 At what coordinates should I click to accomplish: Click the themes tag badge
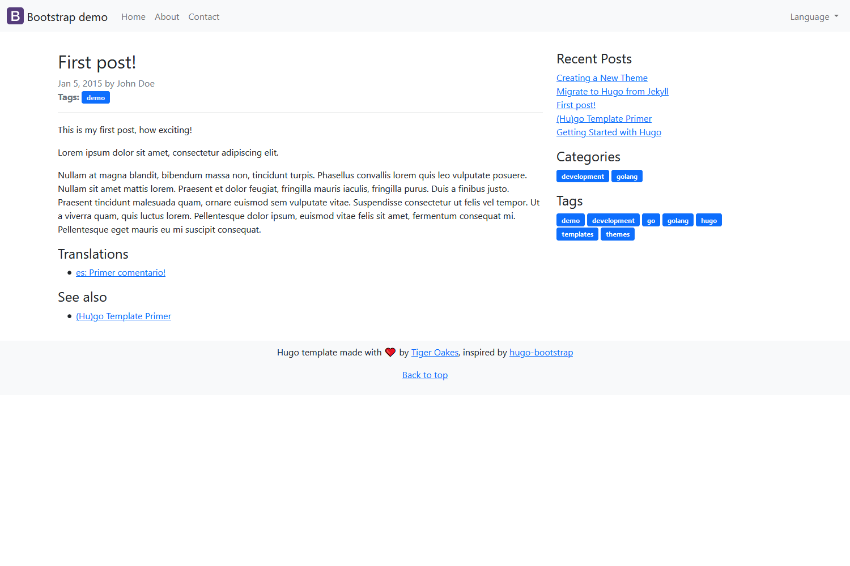617,234
